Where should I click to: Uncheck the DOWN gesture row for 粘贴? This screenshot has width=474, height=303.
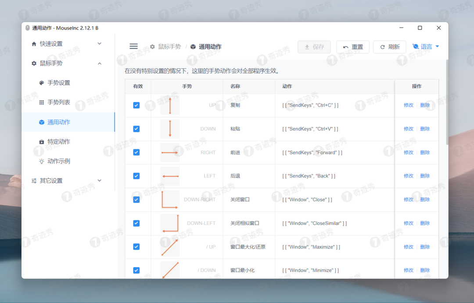(136, 129)
